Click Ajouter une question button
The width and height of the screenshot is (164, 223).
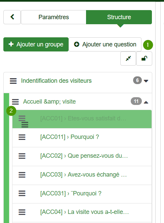coord(105,44)
